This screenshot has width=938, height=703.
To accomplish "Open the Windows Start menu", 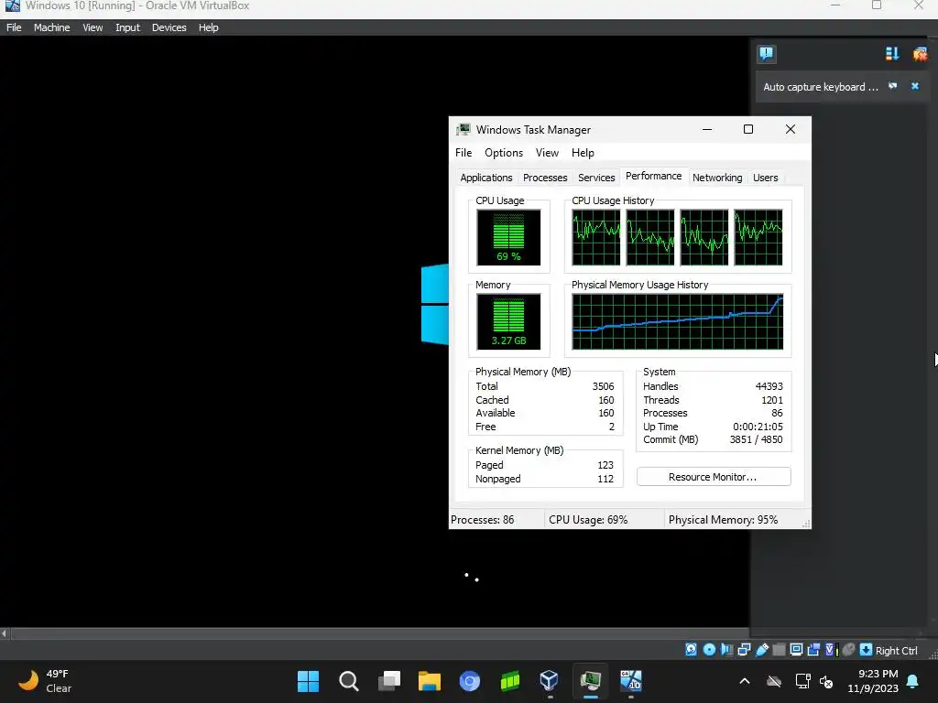I will 308,681.
